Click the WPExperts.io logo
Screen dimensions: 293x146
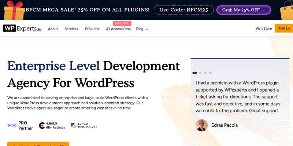(22, 28)
